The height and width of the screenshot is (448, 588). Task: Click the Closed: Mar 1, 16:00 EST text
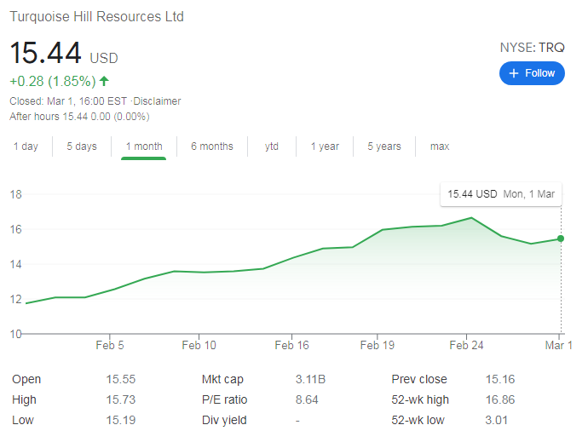tap(68, 101)
